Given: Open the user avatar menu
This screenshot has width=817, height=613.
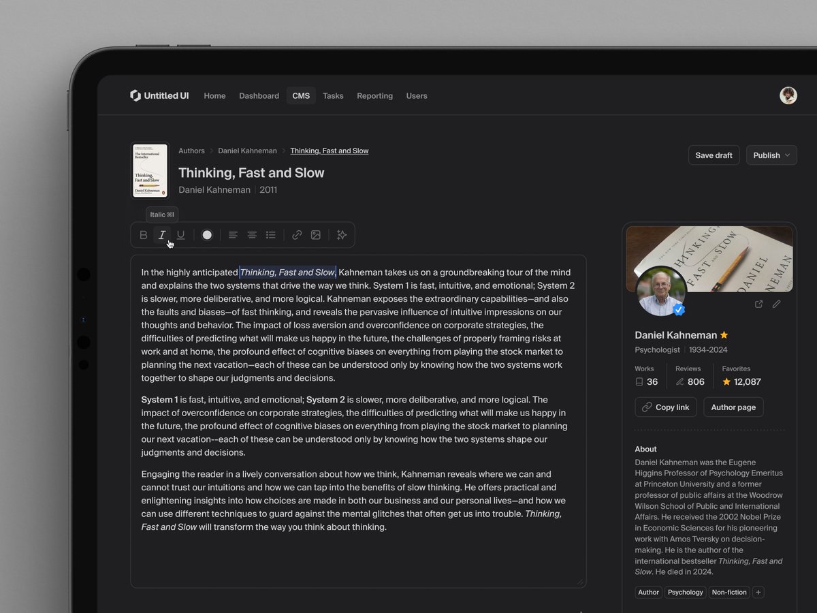Looking at the screenshot, I should point(788,95).
